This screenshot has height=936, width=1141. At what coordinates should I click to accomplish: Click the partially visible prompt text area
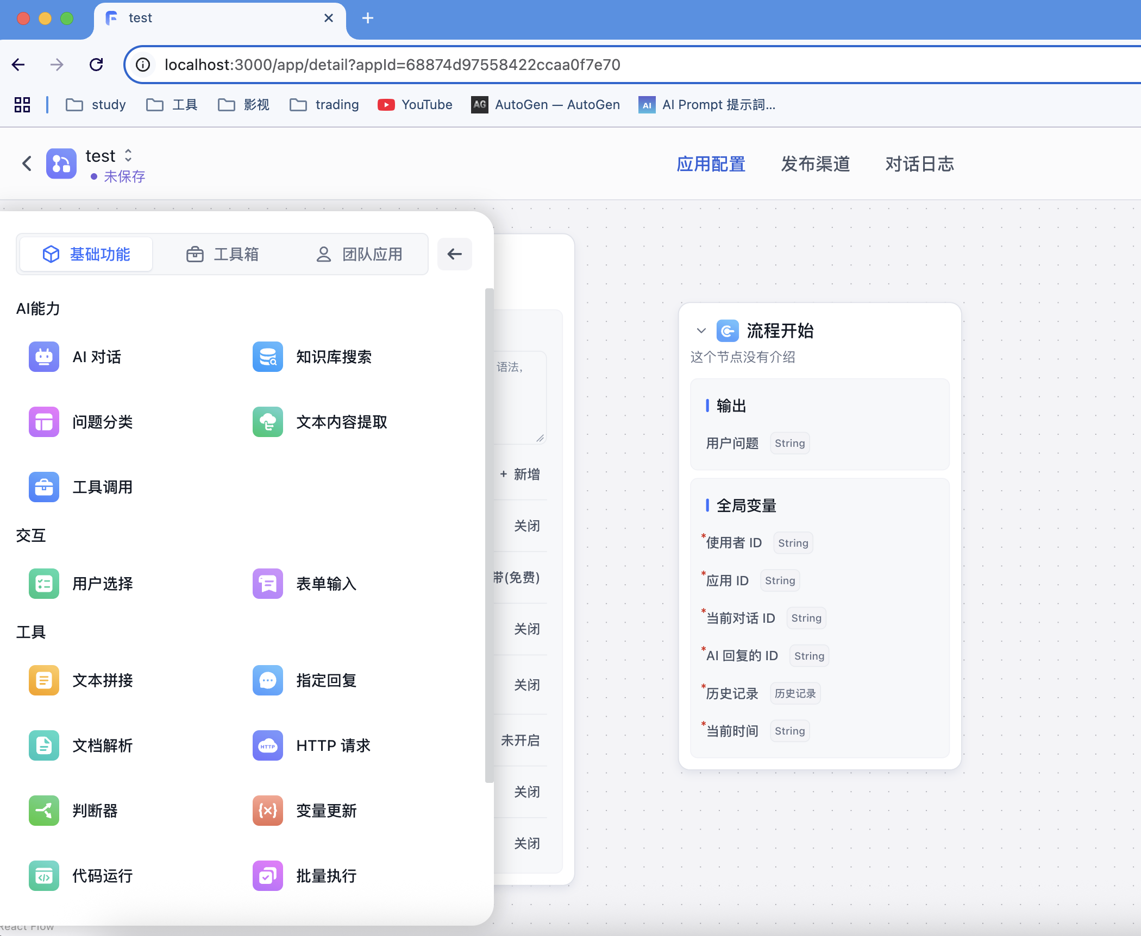520,397
